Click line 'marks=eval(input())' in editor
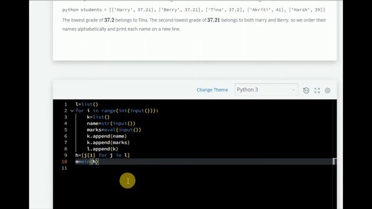The width and height of the screenshot is (372, 209). tap(114, 130)
